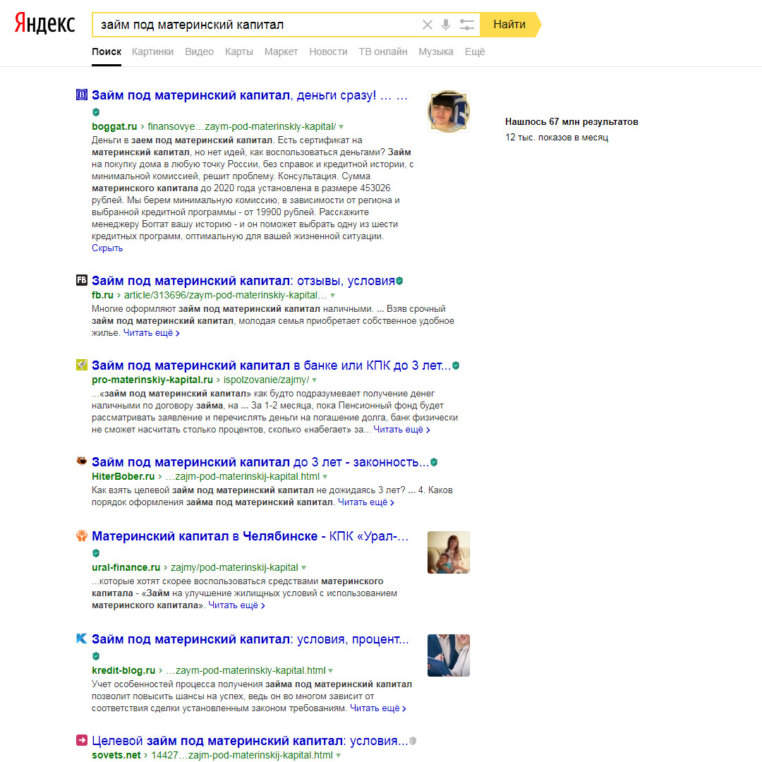Expand dropdown arrow next to HiterBober.ru URL
Viewport: 762px width, 762px height.
pyautogui.click(x=325, y=477)
